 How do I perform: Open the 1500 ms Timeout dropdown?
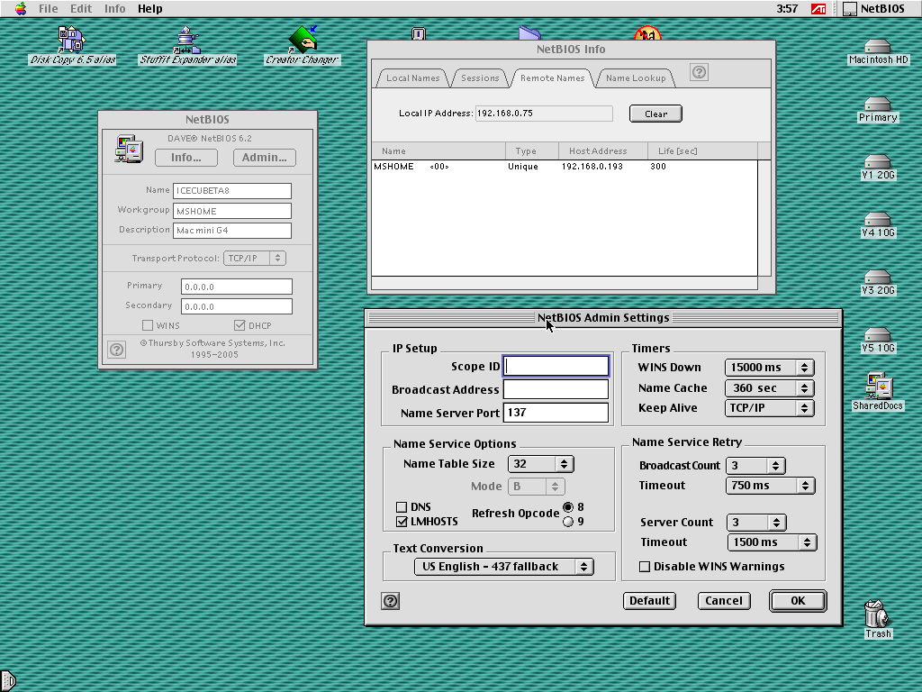tap(772, 542)
